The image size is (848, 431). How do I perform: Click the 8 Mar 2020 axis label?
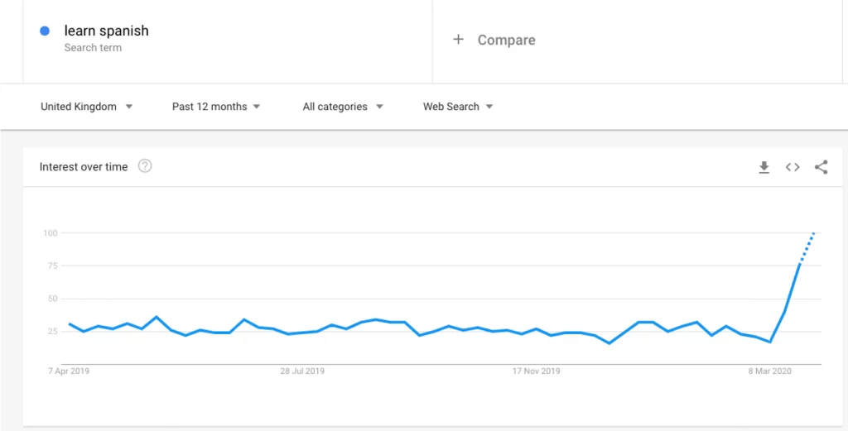(x=769, y=371)
